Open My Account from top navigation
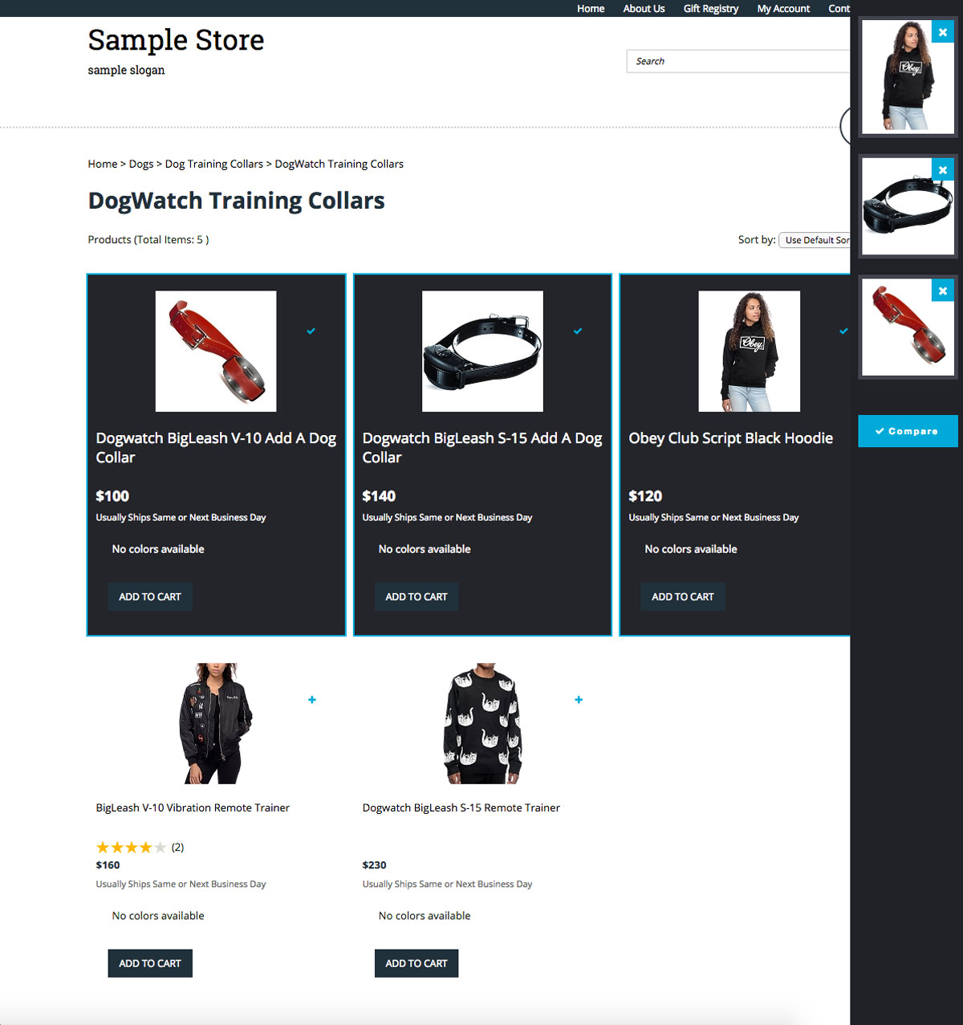The width and height of the screenshot is (963, 1025). [783, 9]
